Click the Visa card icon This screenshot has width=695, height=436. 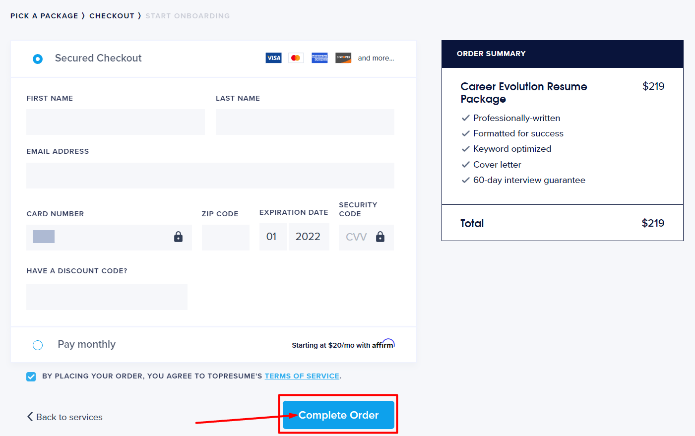(x=273, y=58)
